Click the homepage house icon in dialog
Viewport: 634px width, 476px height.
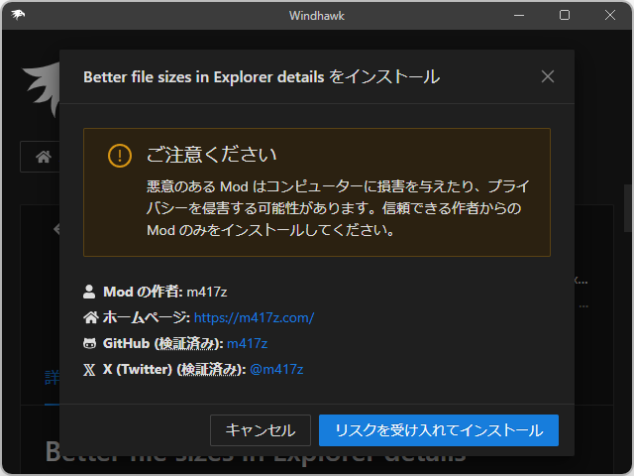pos(90,317)
